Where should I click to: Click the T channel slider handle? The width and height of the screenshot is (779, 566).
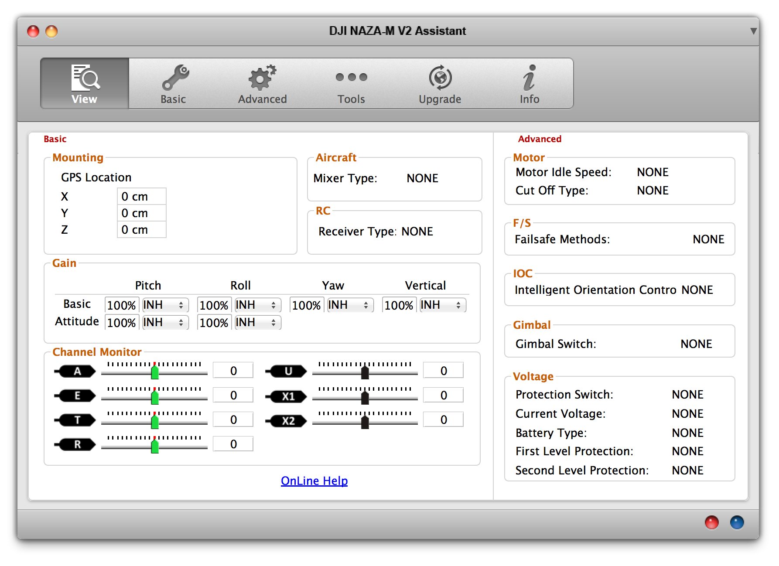[x=154, y=421]
